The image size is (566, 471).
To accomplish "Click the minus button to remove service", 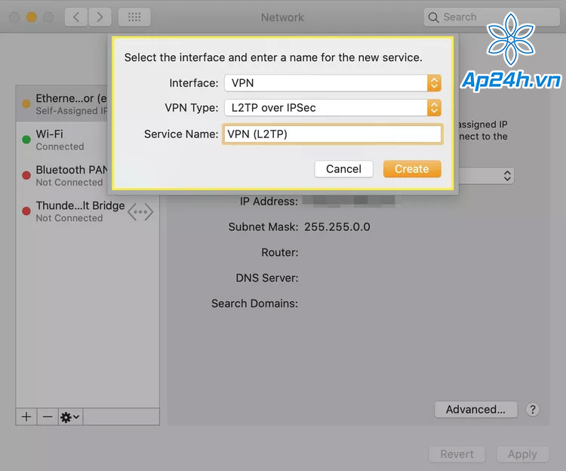I will click(48, 417).
